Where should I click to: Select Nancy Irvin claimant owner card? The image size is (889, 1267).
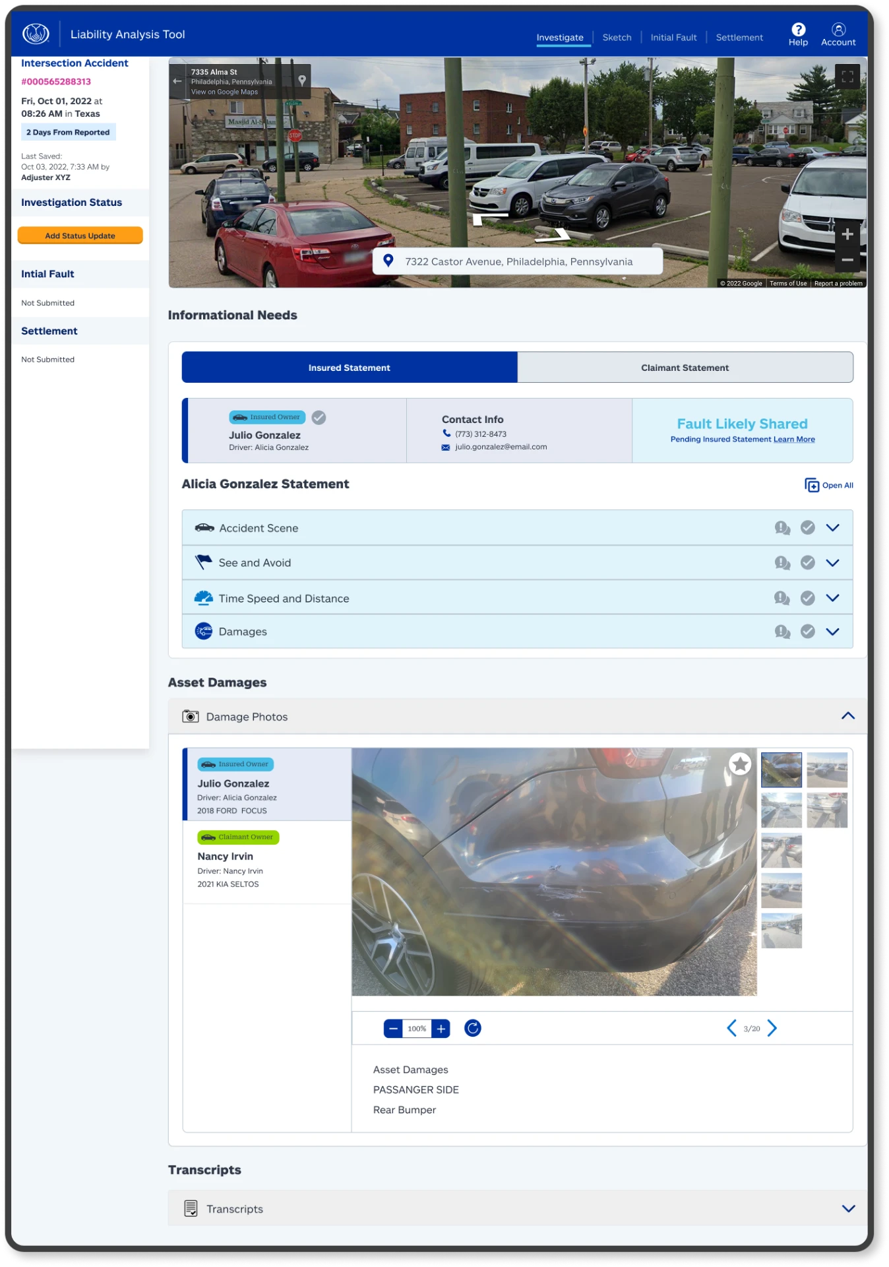point(267,862)
